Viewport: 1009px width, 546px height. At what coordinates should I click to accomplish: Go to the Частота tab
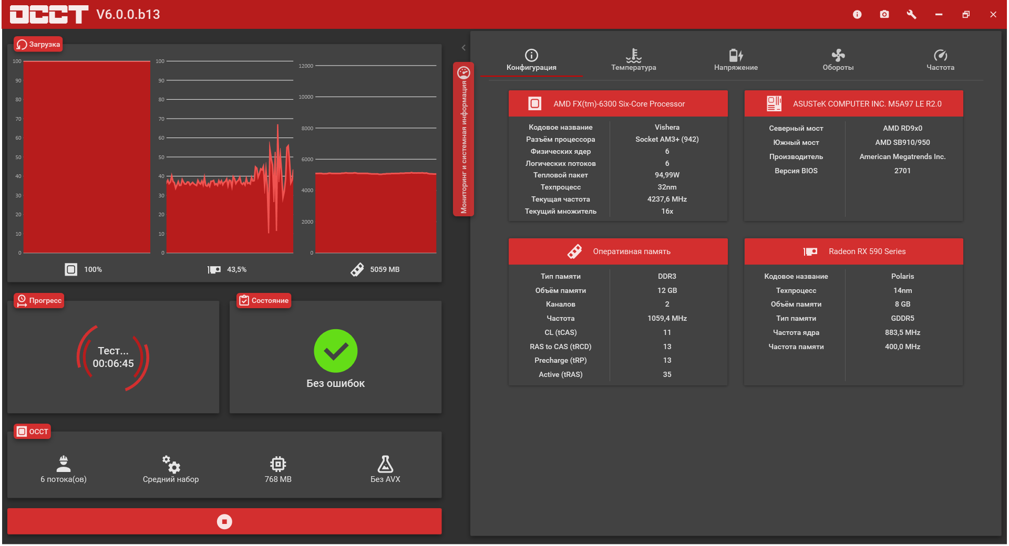pos(940,60)
